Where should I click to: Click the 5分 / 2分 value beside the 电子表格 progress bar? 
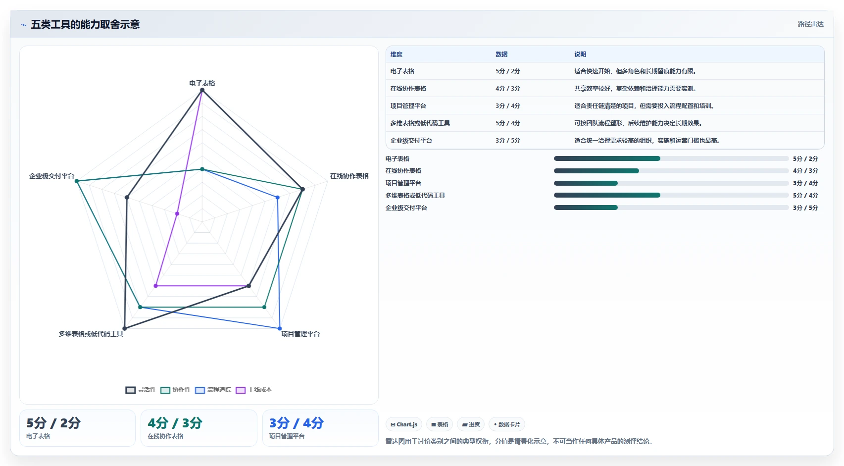pos(805,159)
